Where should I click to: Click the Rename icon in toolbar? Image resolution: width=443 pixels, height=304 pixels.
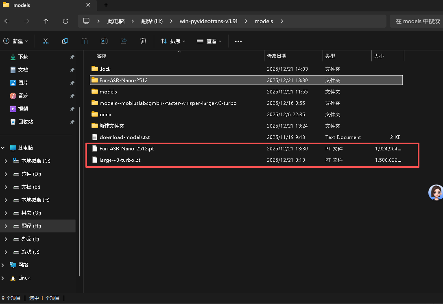[x=104, y=41]
